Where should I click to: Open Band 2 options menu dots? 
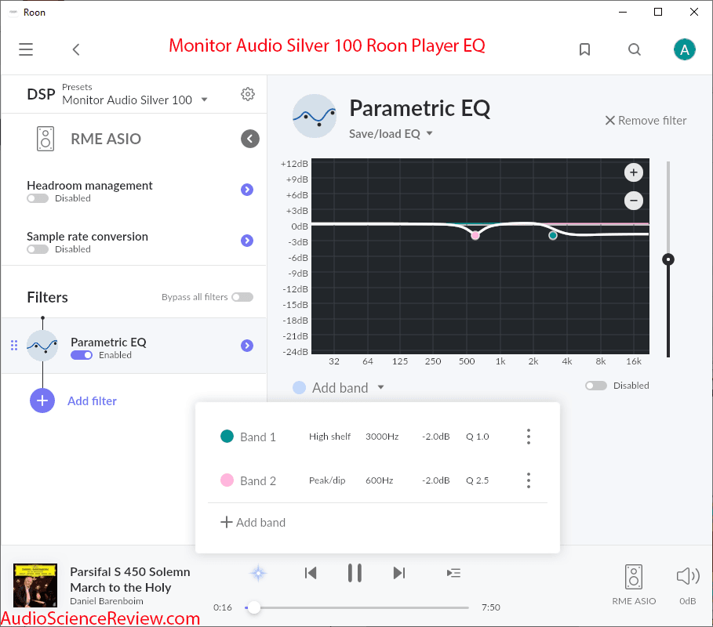pyautogui.click(x=529, y=480)
